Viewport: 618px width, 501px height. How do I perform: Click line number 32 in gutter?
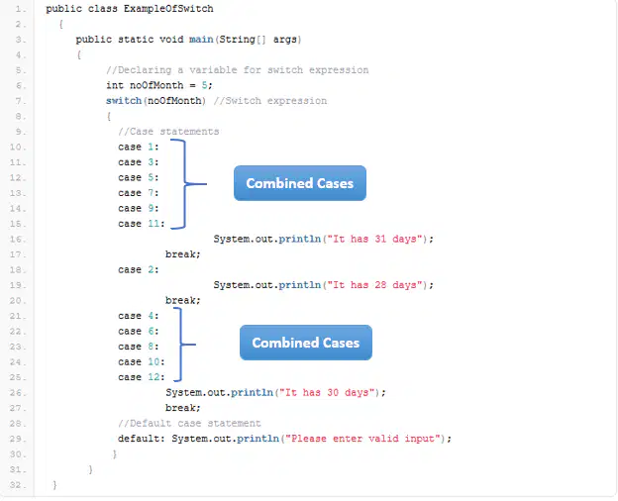click(x=18, y=485)
